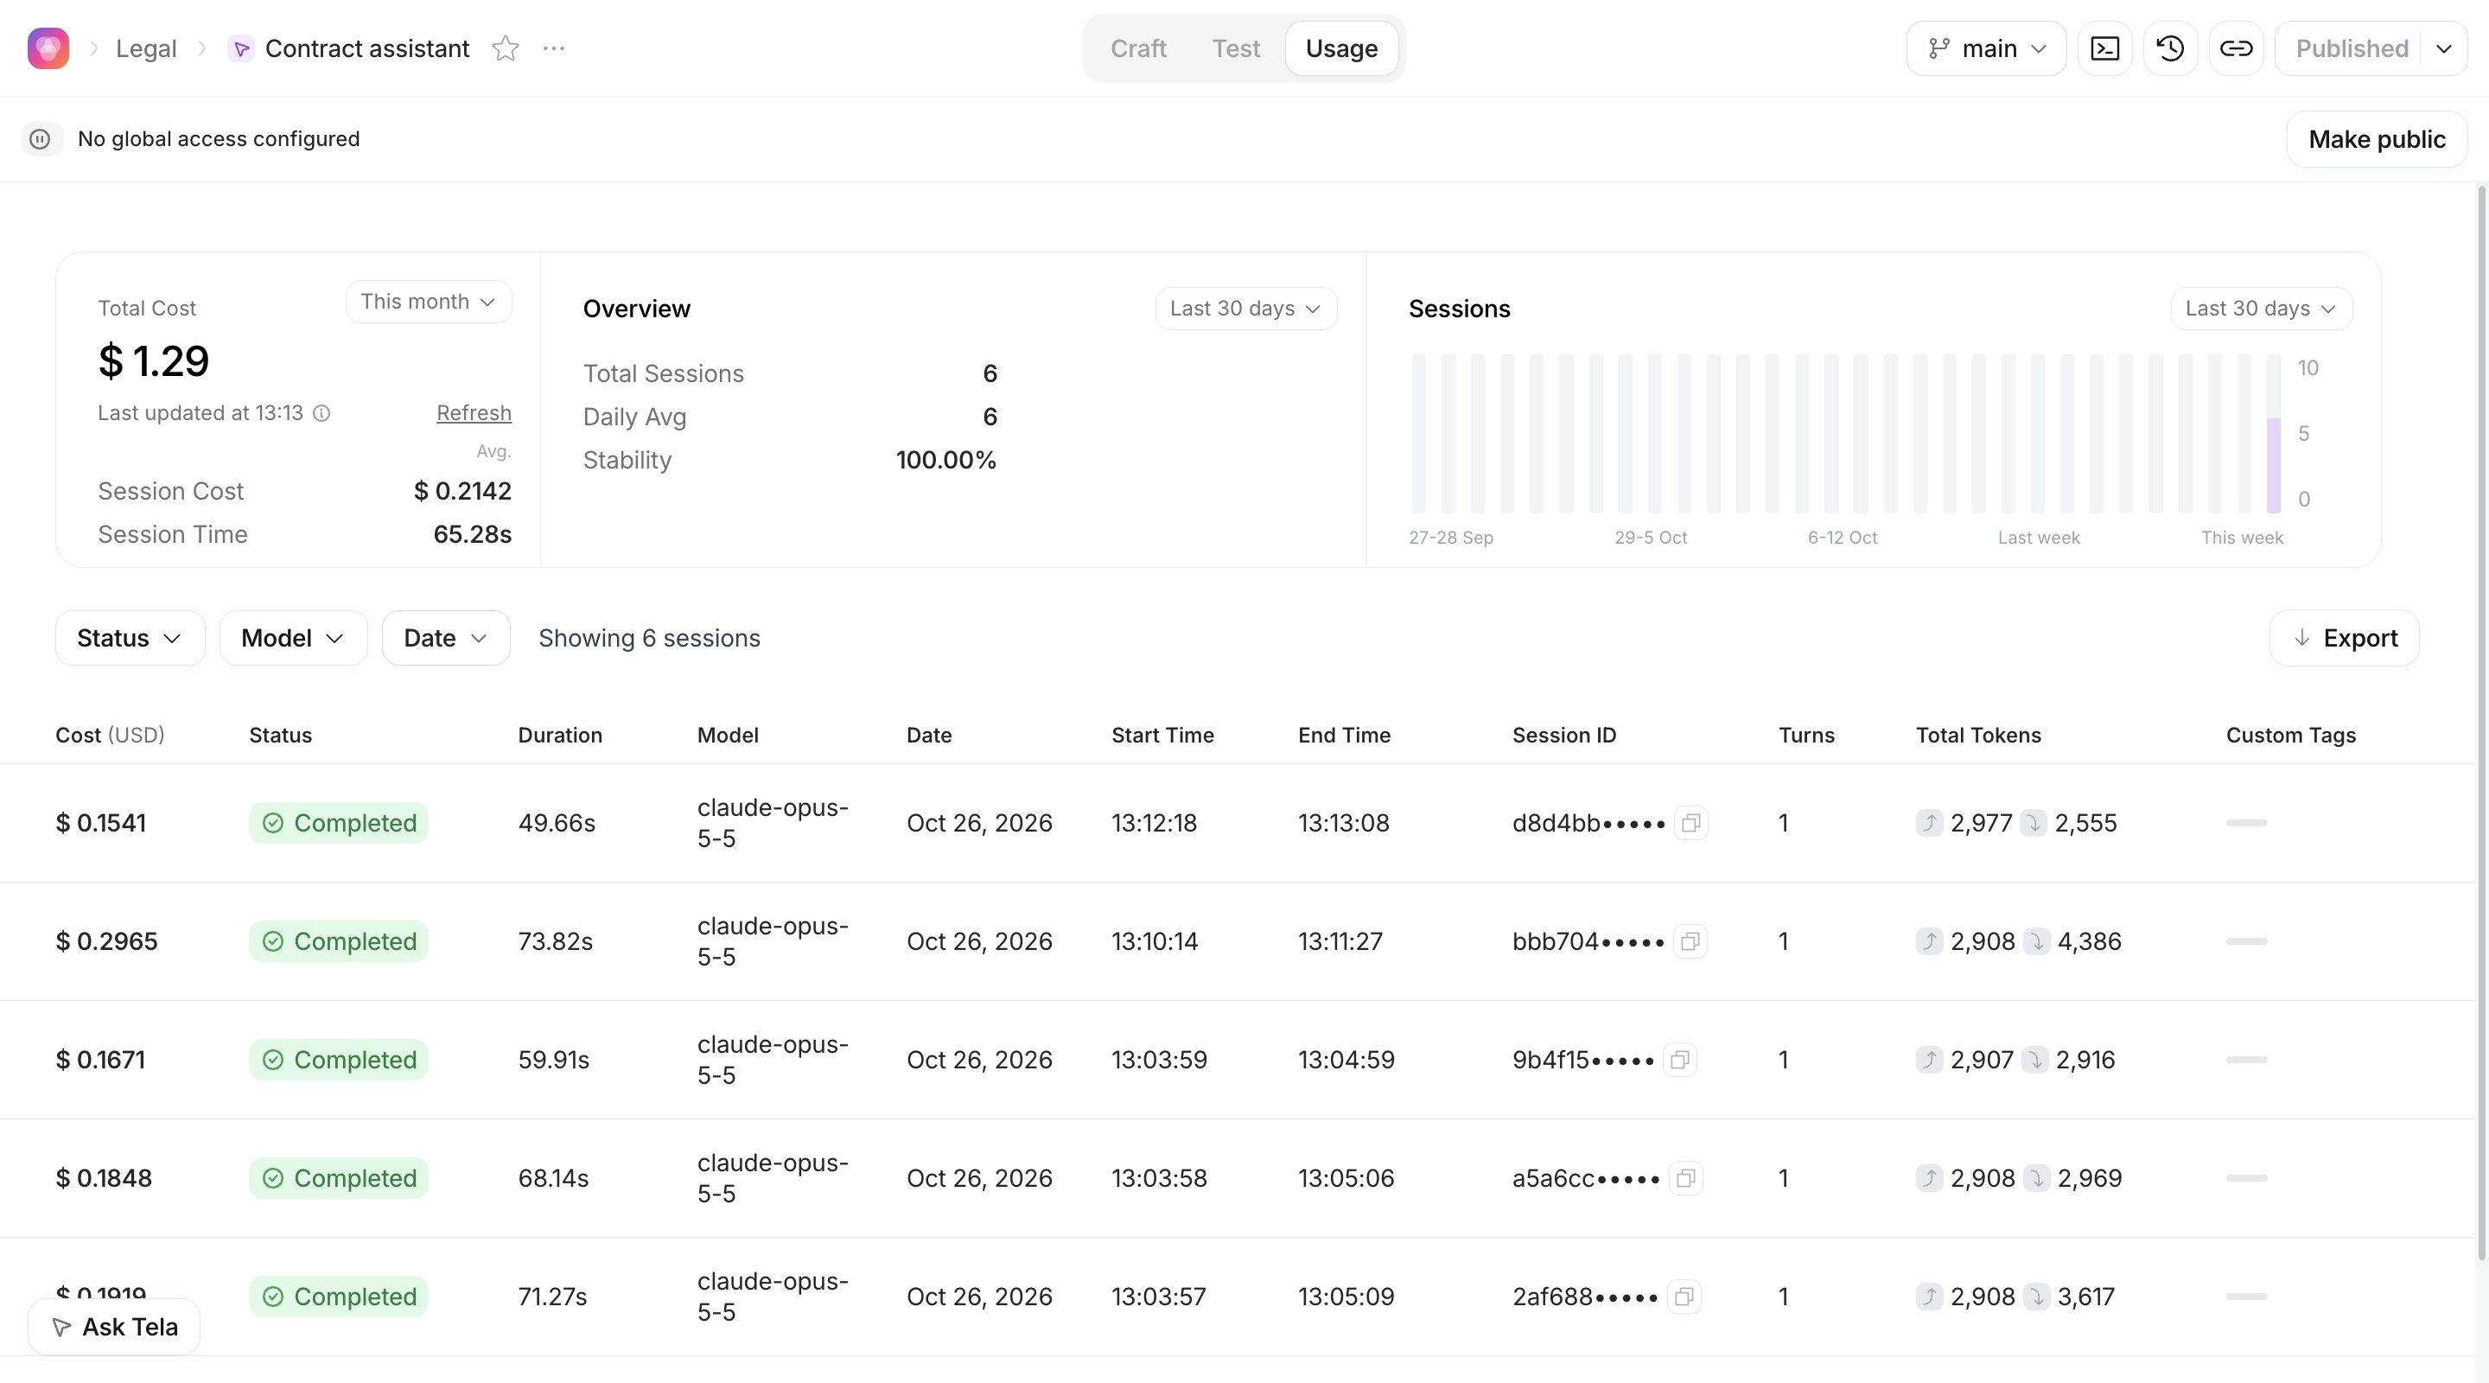Click the 68.14s duration cell

click(553, 1178)
